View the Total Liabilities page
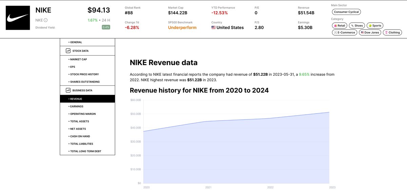 pos(88,143)
